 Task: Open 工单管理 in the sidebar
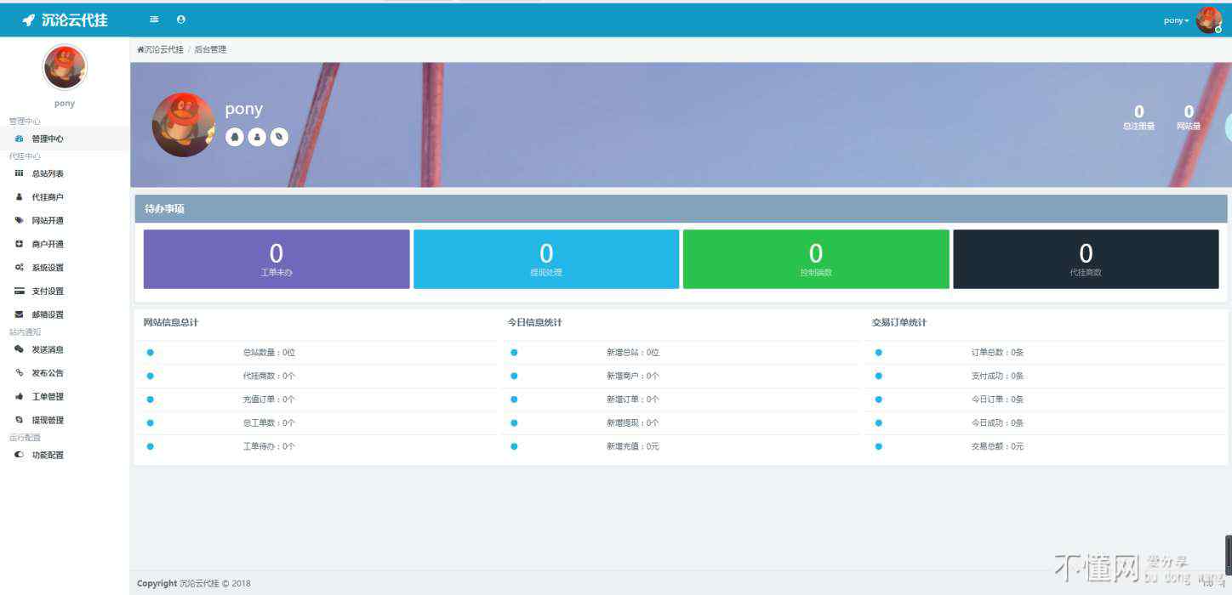(65, 397)
